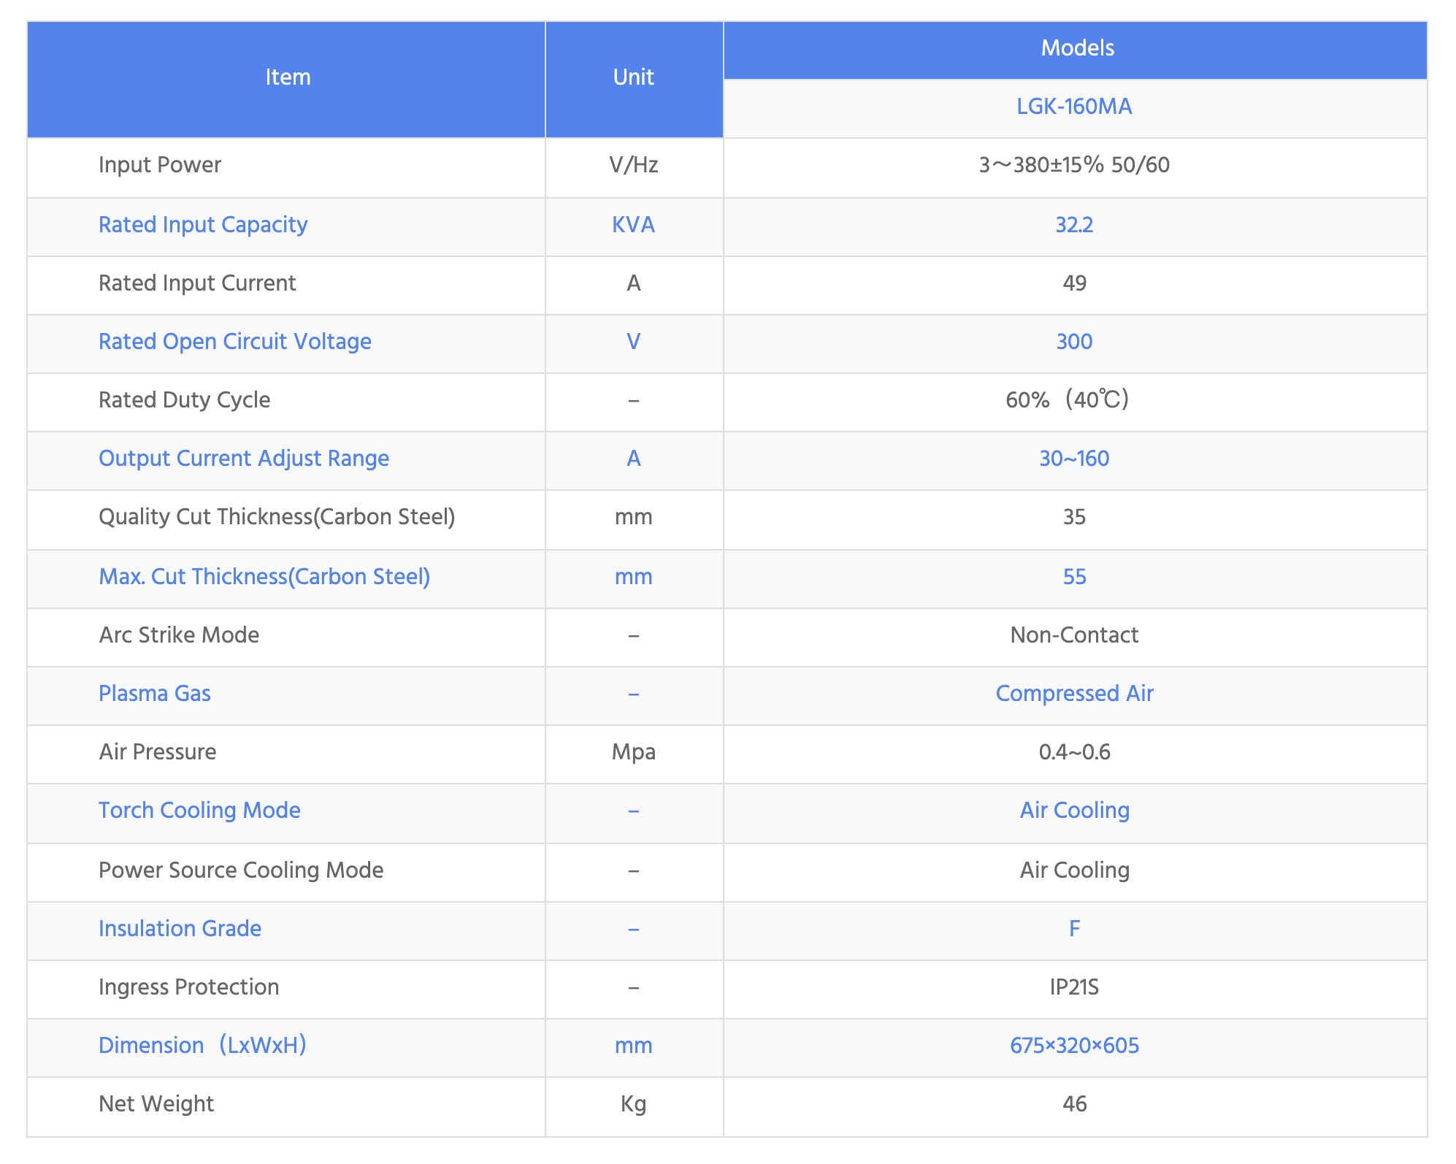This screenshot has width=1456, height=1164.
Task: Select the '55' max cut value
Action: tap(1074, 577)
